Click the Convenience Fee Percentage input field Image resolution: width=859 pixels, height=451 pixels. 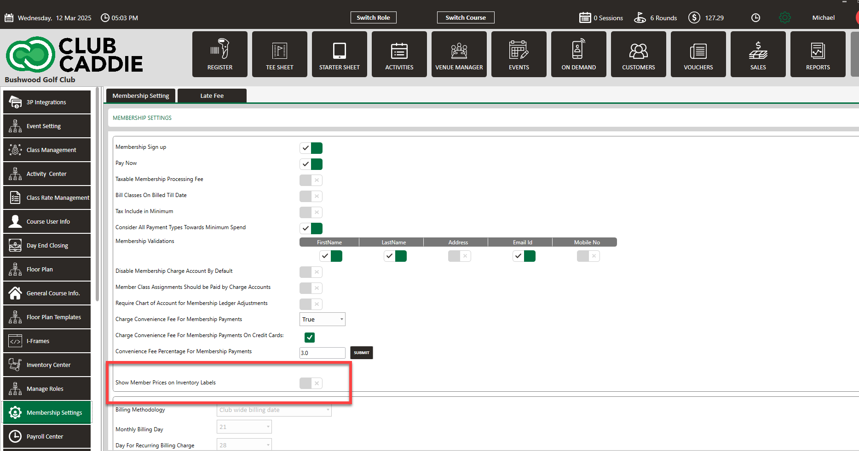(323, 353)
